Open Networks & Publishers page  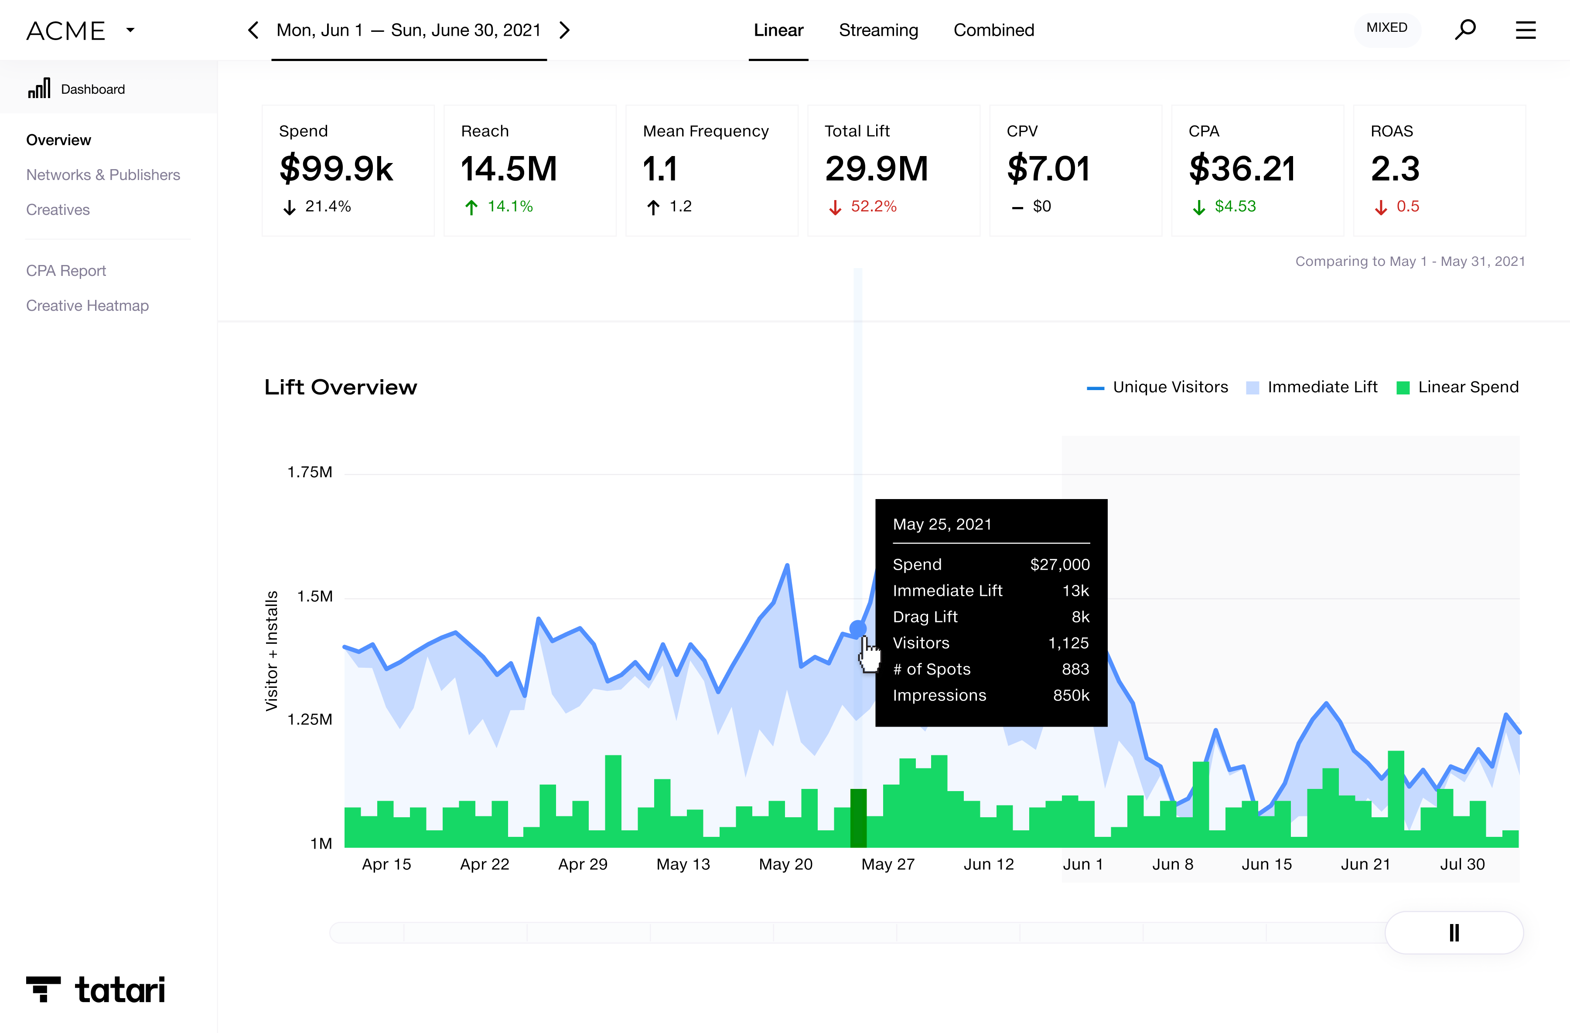pyautogui.click(x=103, y=175)
